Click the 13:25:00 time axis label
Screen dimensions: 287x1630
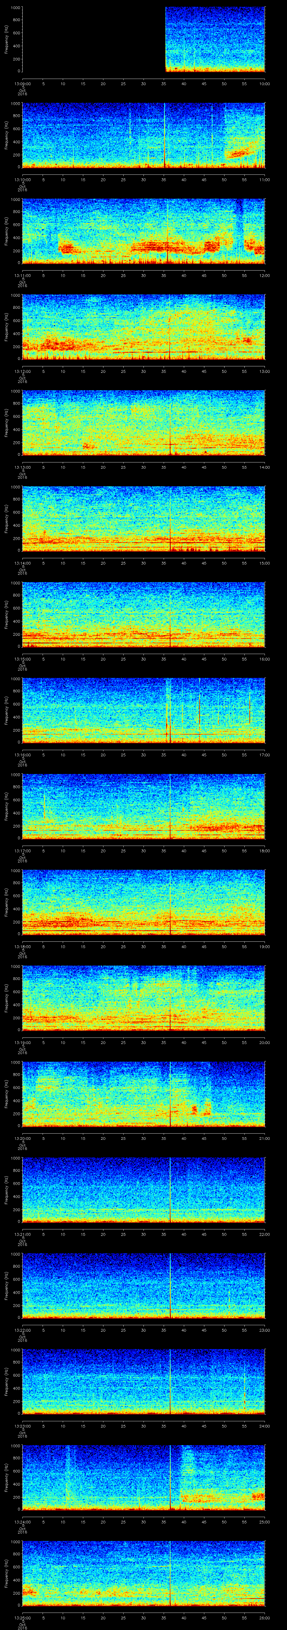click(22, 1617)
